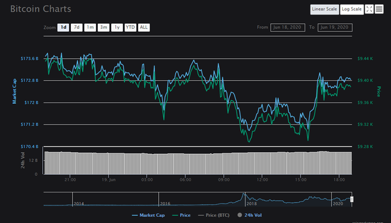Click the vertical Price axis title
The image size is (391, 223).
[379, 91]
